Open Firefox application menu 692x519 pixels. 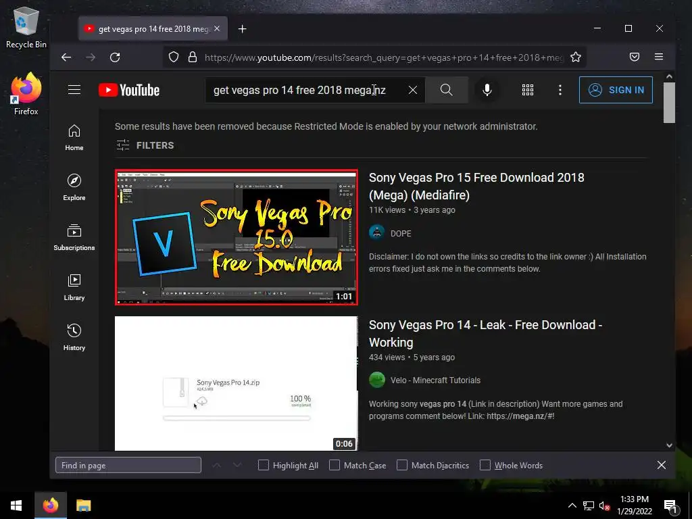click(659, 57)
